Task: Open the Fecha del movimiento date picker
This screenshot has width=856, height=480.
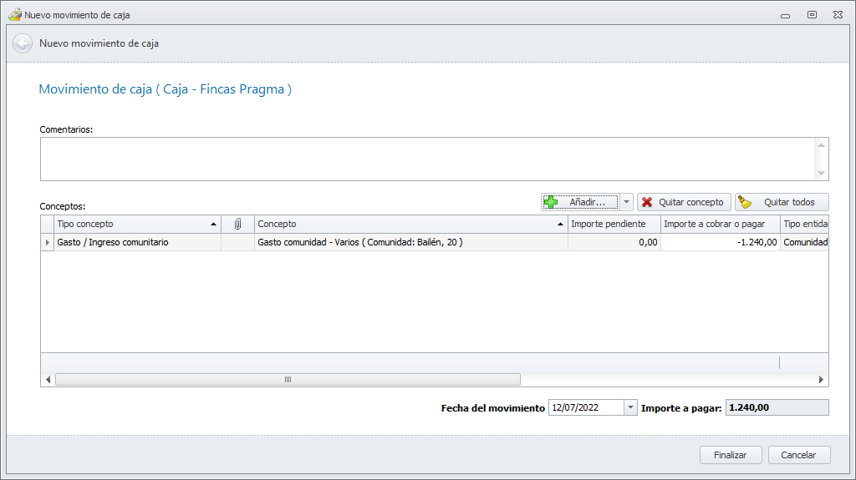Action: [630, 407]
